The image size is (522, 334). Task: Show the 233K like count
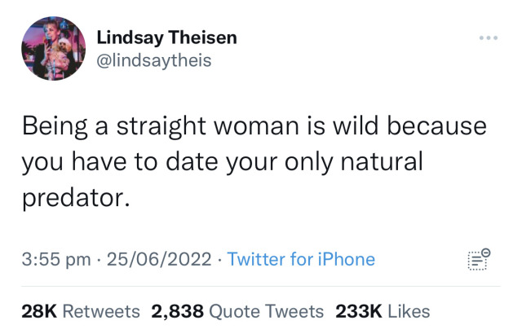pyautogui.click(x=359, y=311)
